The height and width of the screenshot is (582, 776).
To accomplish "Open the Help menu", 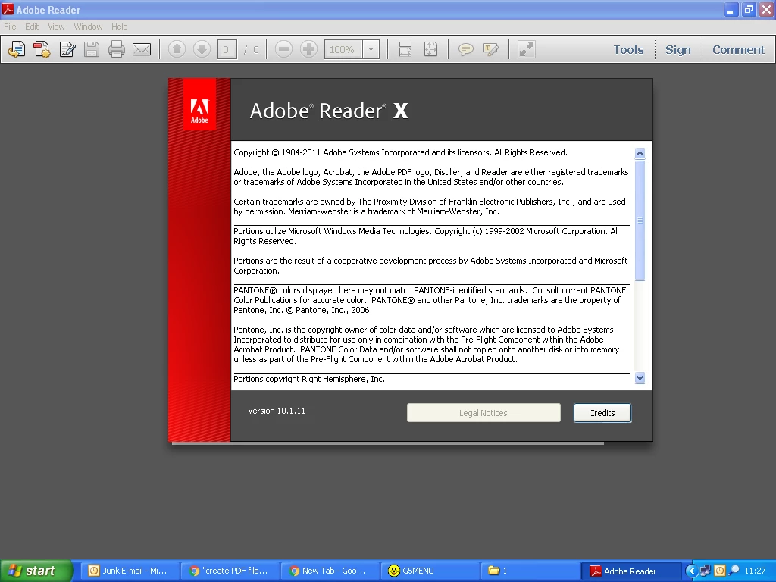I will point(119,27).
